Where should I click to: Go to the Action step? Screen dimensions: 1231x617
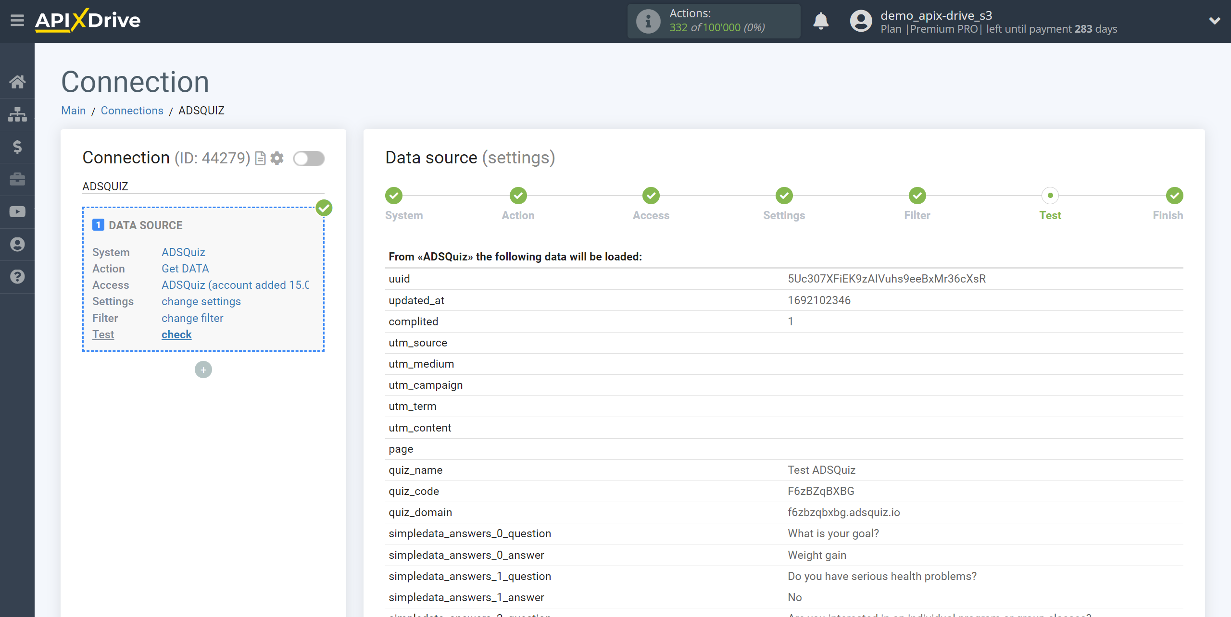coord(518,196)
